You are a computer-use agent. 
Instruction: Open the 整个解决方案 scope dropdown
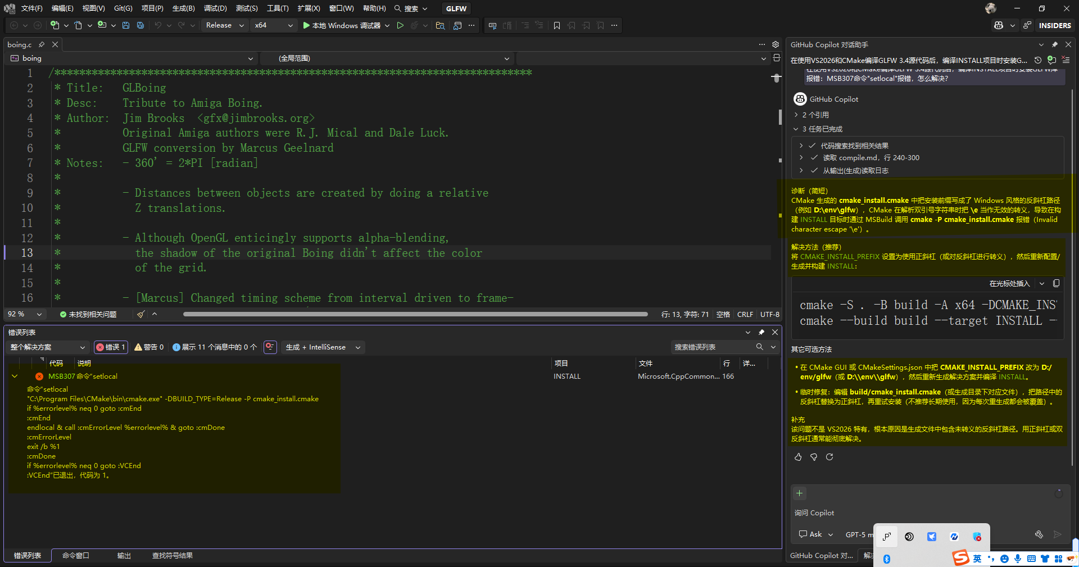tap(48, 347)
